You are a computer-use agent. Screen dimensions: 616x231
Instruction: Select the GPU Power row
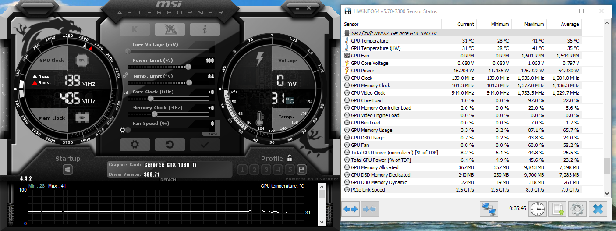[462, 71]
